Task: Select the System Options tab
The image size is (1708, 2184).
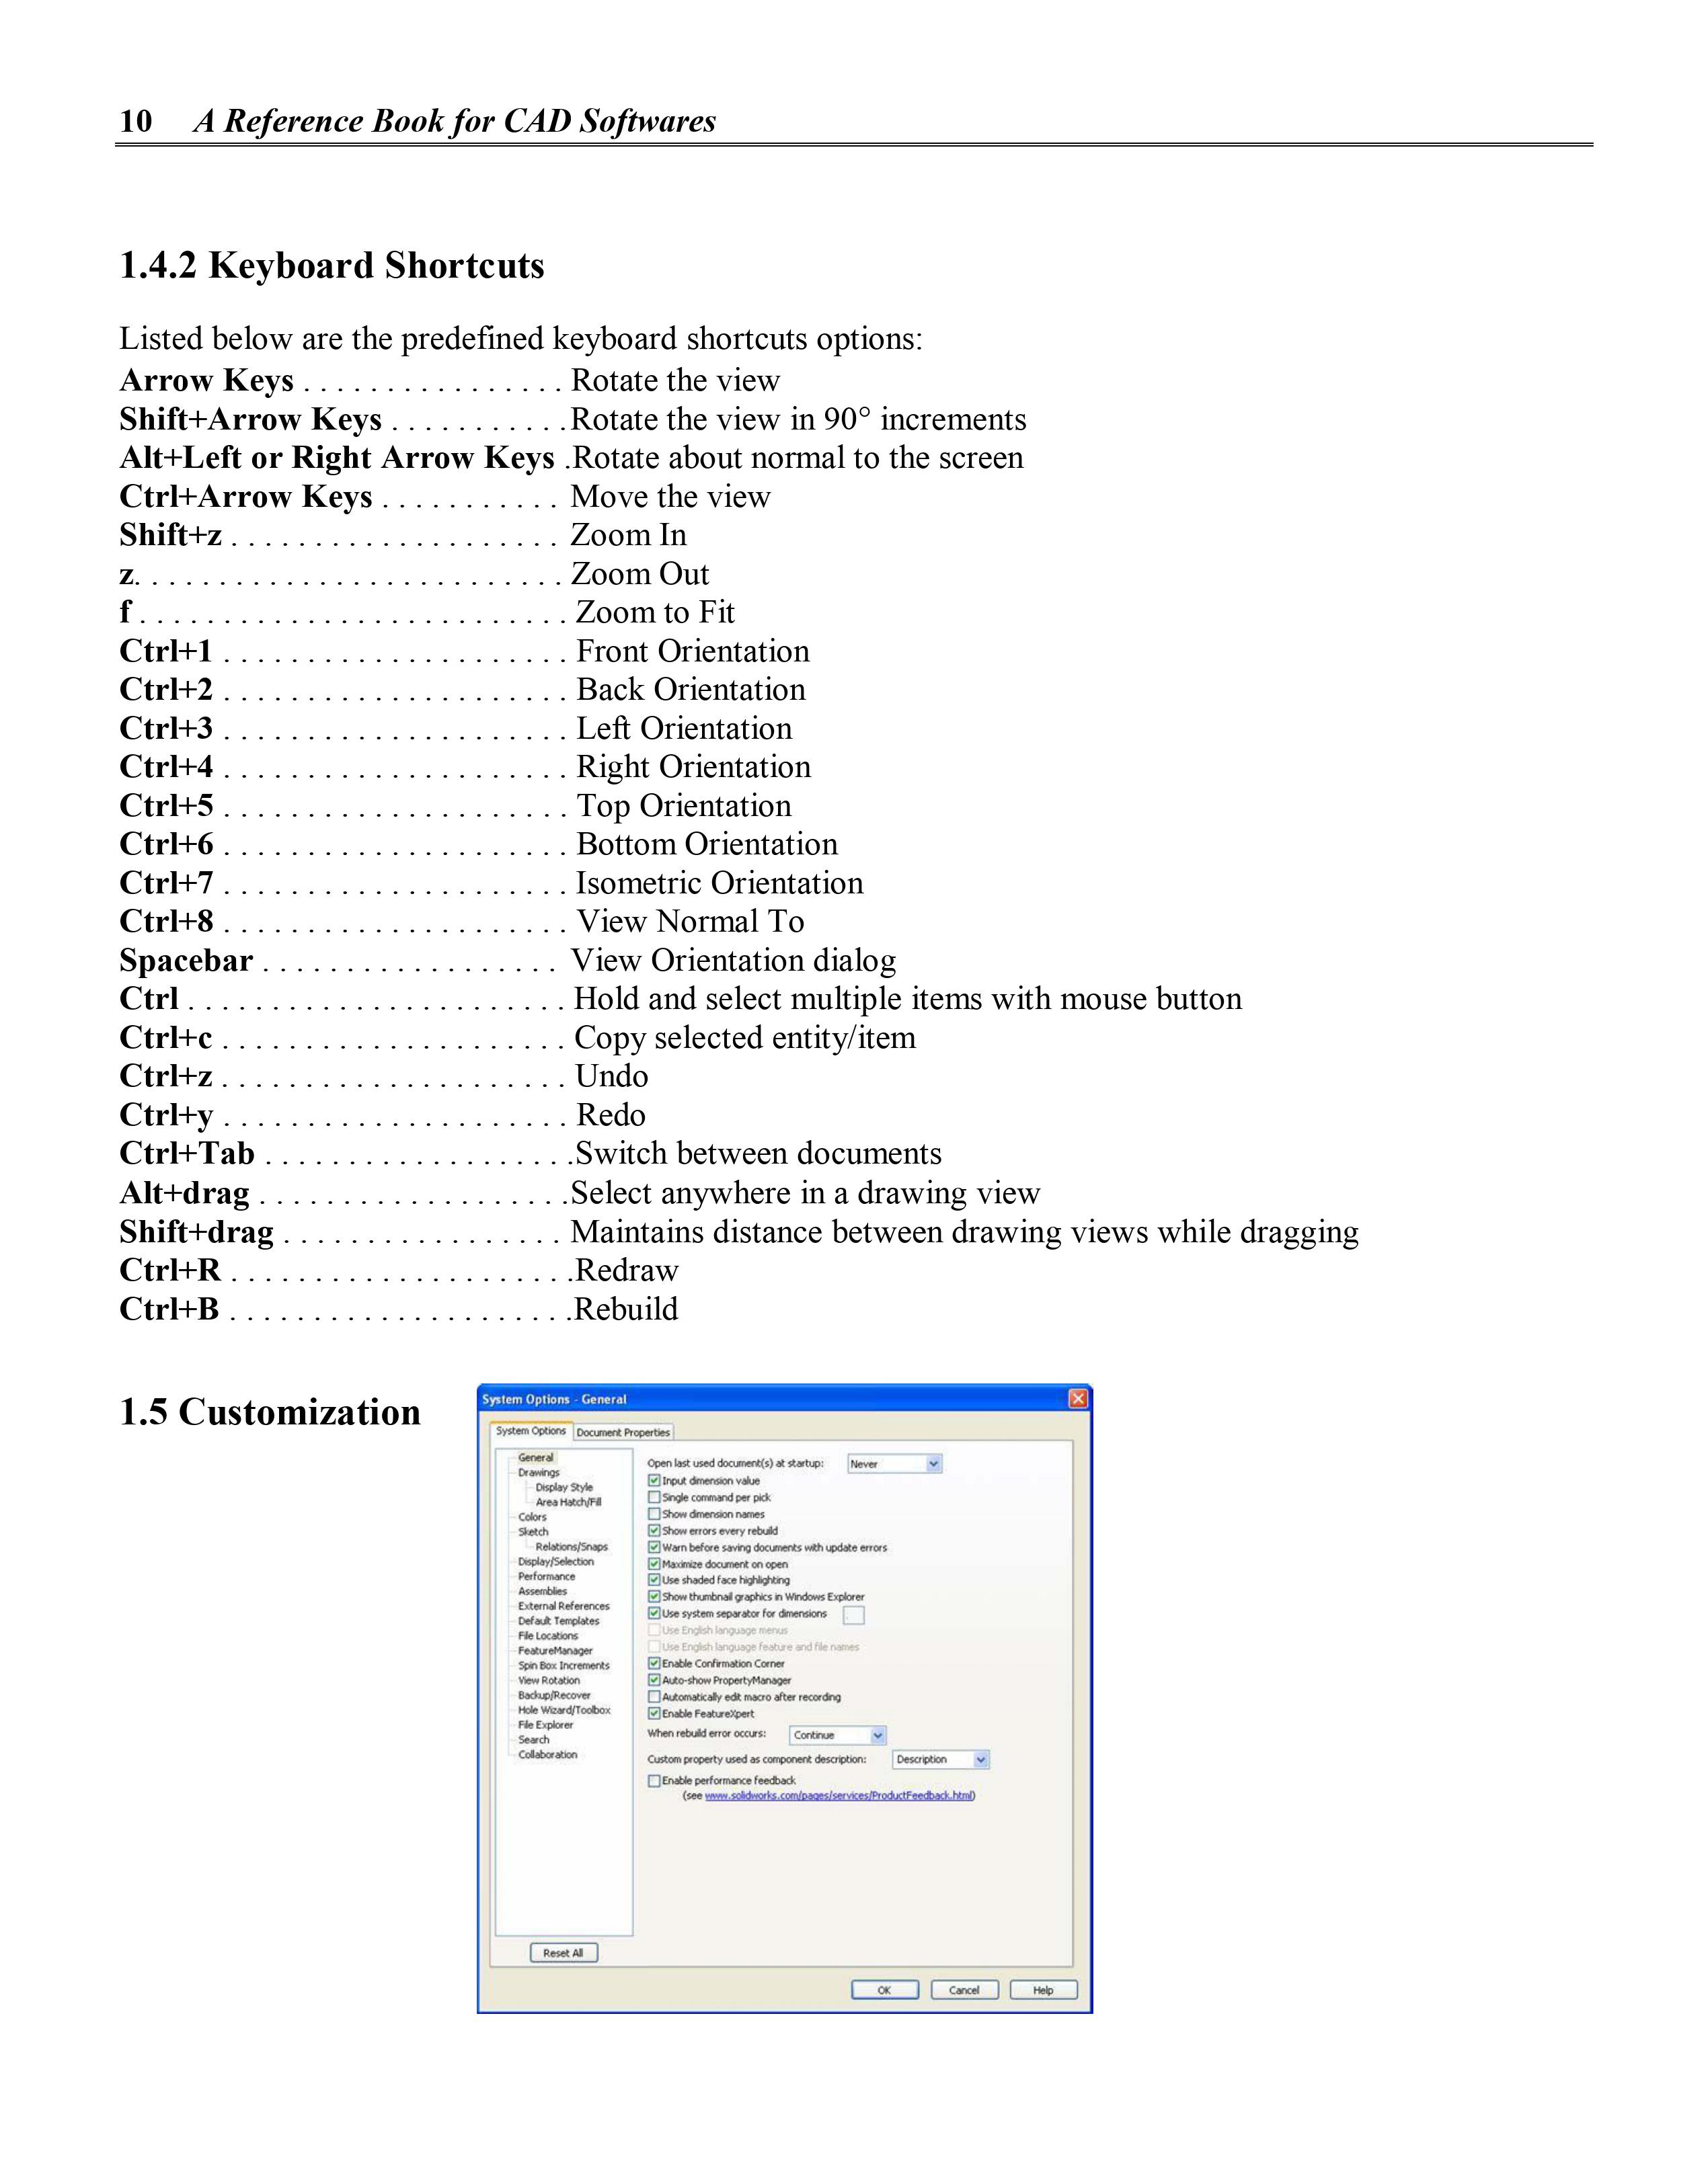Action: pyautogui.click(x=531, y=1431)
